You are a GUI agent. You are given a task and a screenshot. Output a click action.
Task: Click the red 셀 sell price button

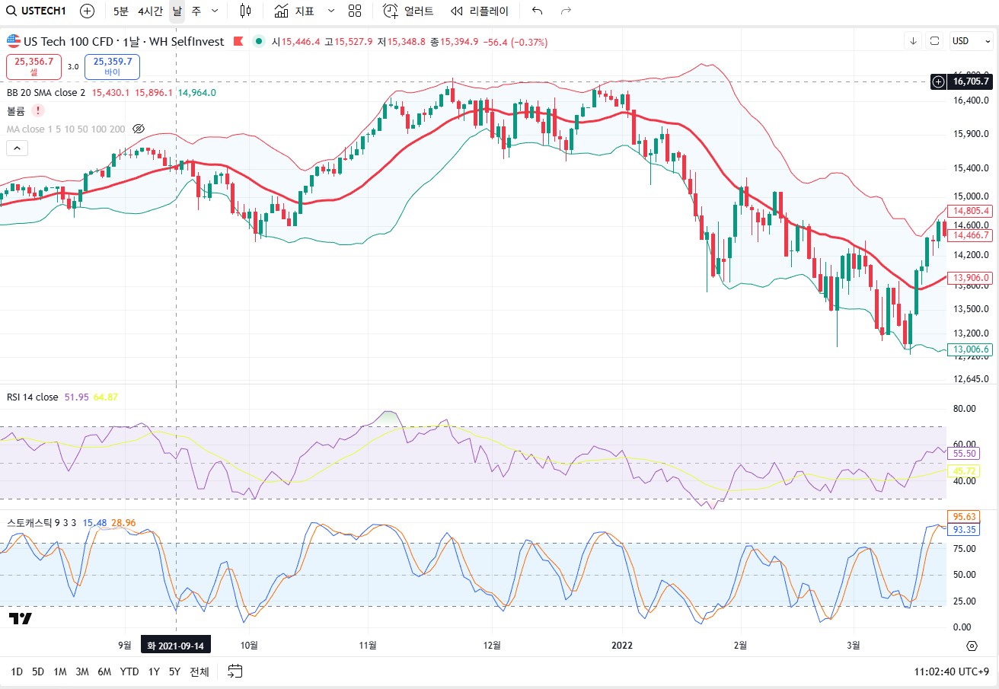34,66
